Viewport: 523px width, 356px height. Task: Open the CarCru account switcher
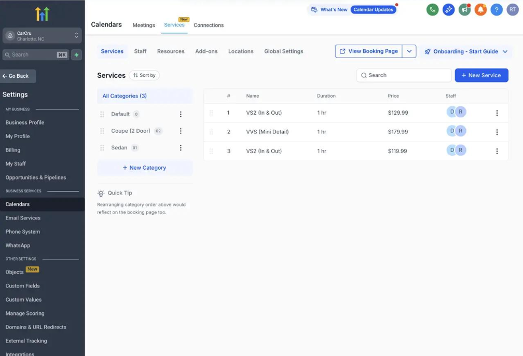tap(42, 36)
